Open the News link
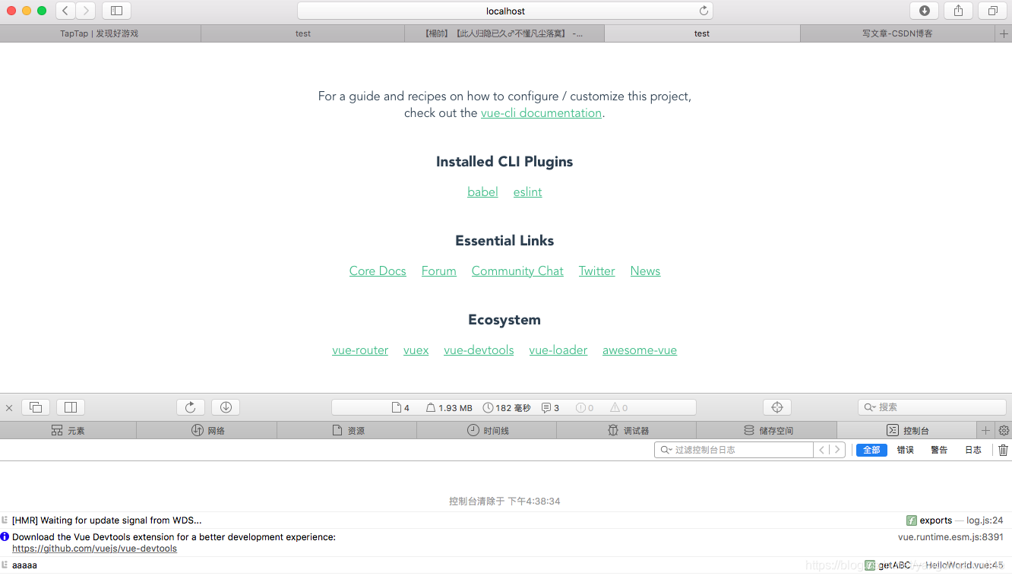Viewport: 1012px width, 579px height. [x=645, y=271]
